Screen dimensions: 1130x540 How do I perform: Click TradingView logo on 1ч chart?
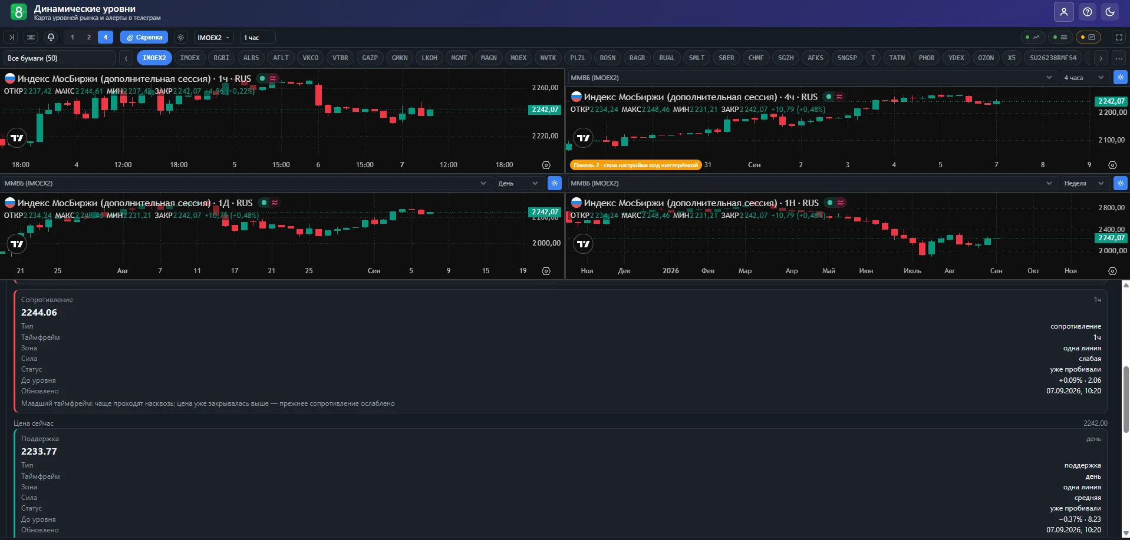(x=17, y=138)
